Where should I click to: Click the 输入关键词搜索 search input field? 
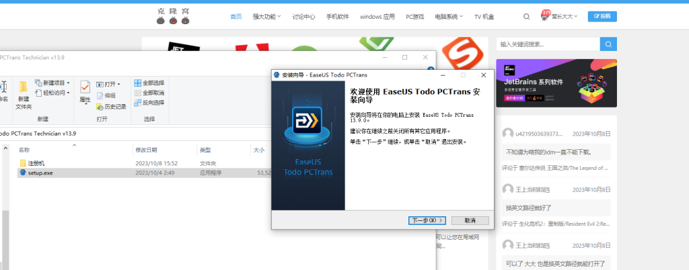[x=548, y=44]
